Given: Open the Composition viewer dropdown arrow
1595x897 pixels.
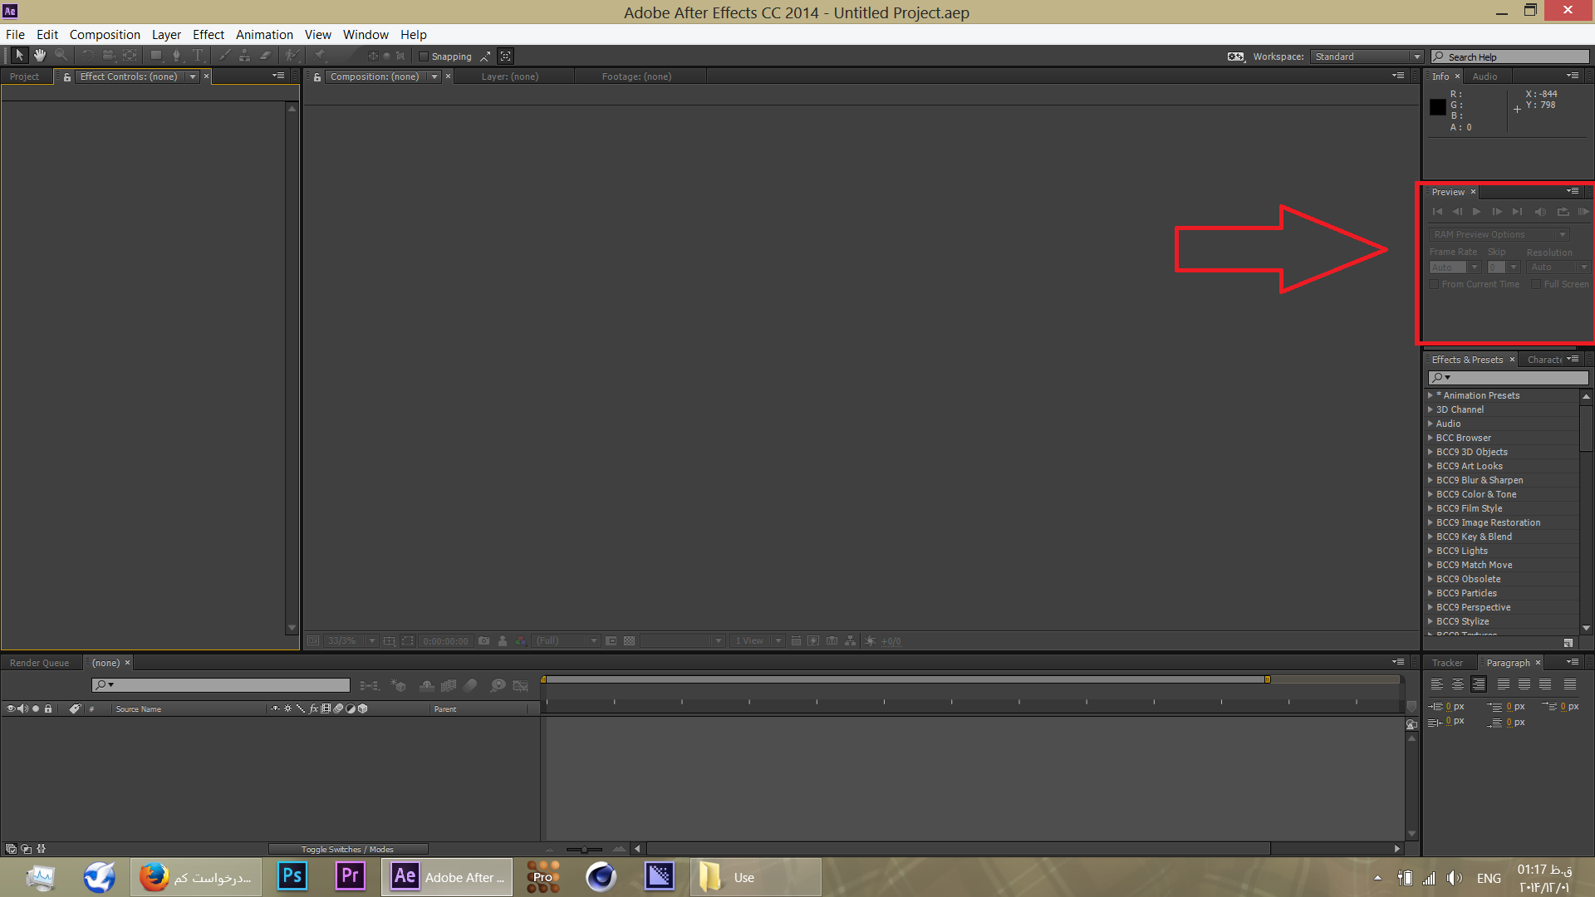Looking at the screenshot, I should 434,76.
